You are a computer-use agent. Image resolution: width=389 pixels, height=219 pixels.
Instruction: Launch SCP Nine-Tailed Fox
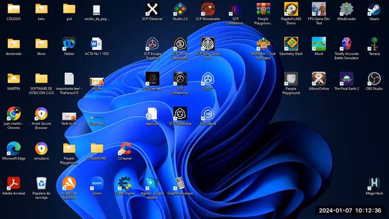pyautogui.click(x=208, y=44)
